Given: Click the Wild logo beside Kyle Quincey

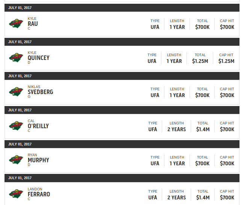Looking at the screenshot, I should coord(16,58).
